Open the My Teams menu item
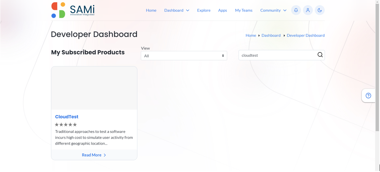This screenshot has width=380, height=172. click(244, 10)
